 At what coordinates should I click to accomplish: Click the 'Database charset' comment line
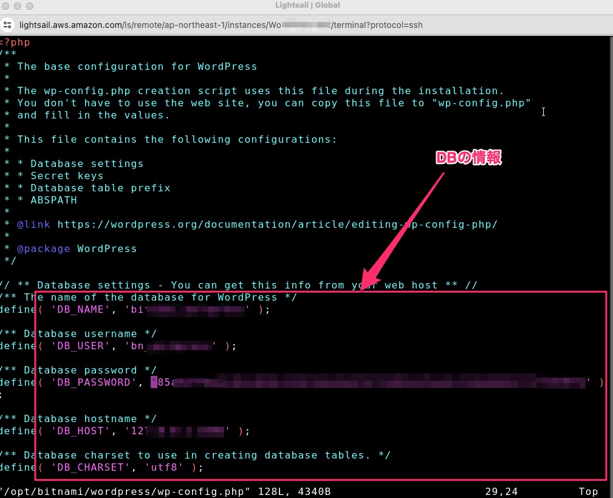point(195,455)
